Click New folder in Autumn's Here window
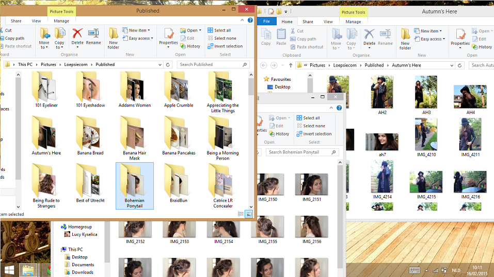494x277 pixels. [405, 39]
